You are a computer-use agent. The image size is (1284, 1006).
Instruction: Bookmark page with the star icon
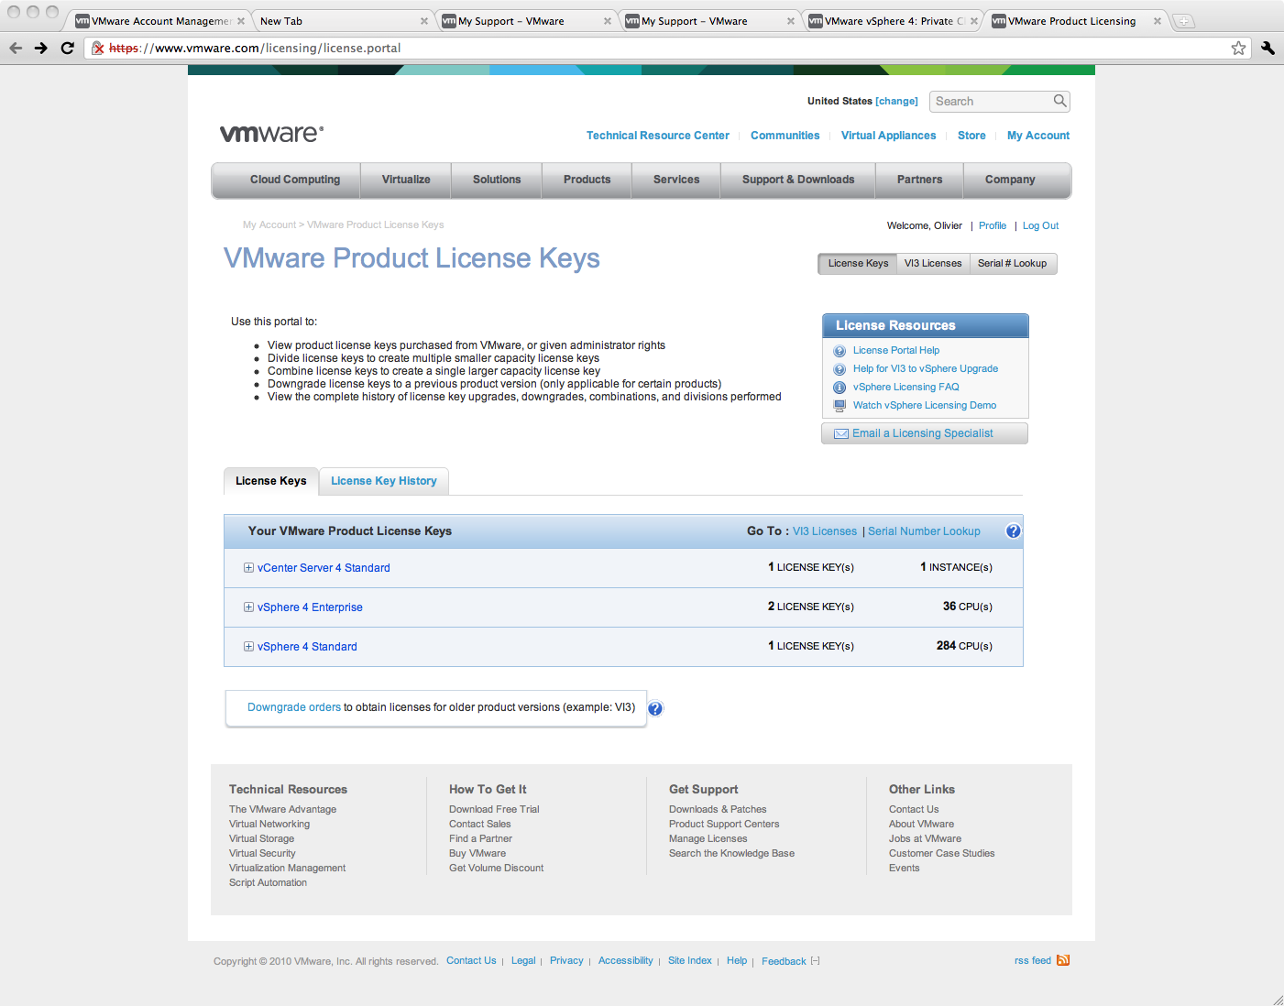pyautogui.click(x=1238, y=48)
